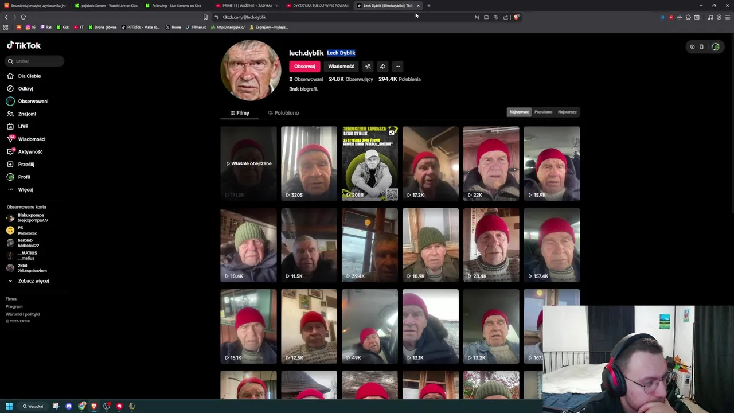Click Warunki i polityki footer link
The height and width of the screenshot is (413, 734).
[22, 314]
